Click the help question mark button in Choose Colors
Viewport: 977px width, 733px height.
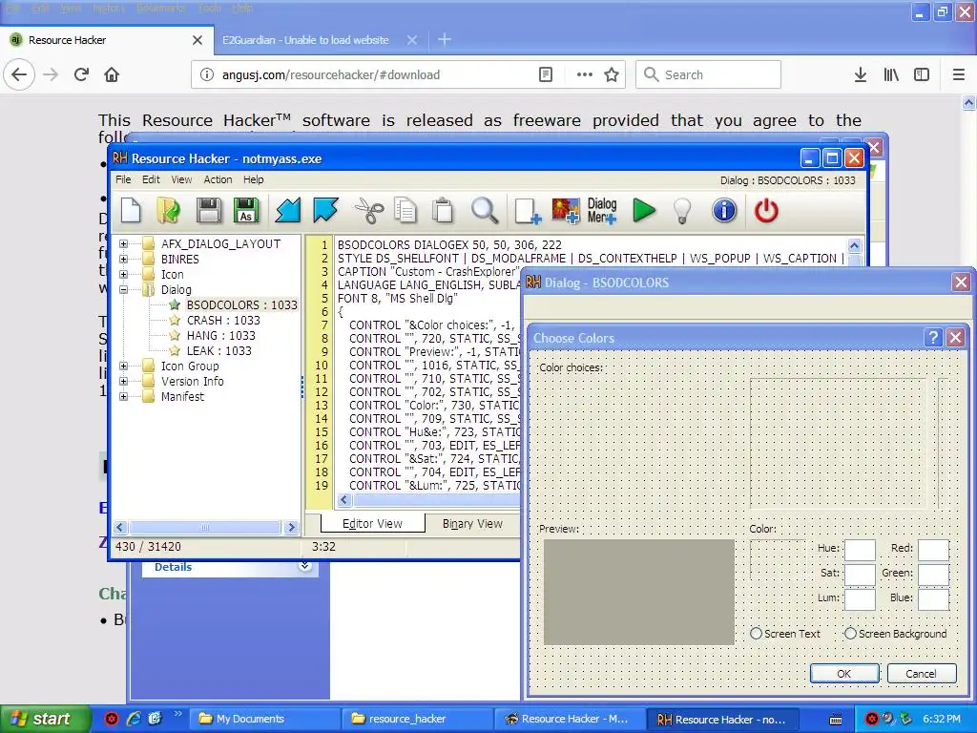(933, 338)
